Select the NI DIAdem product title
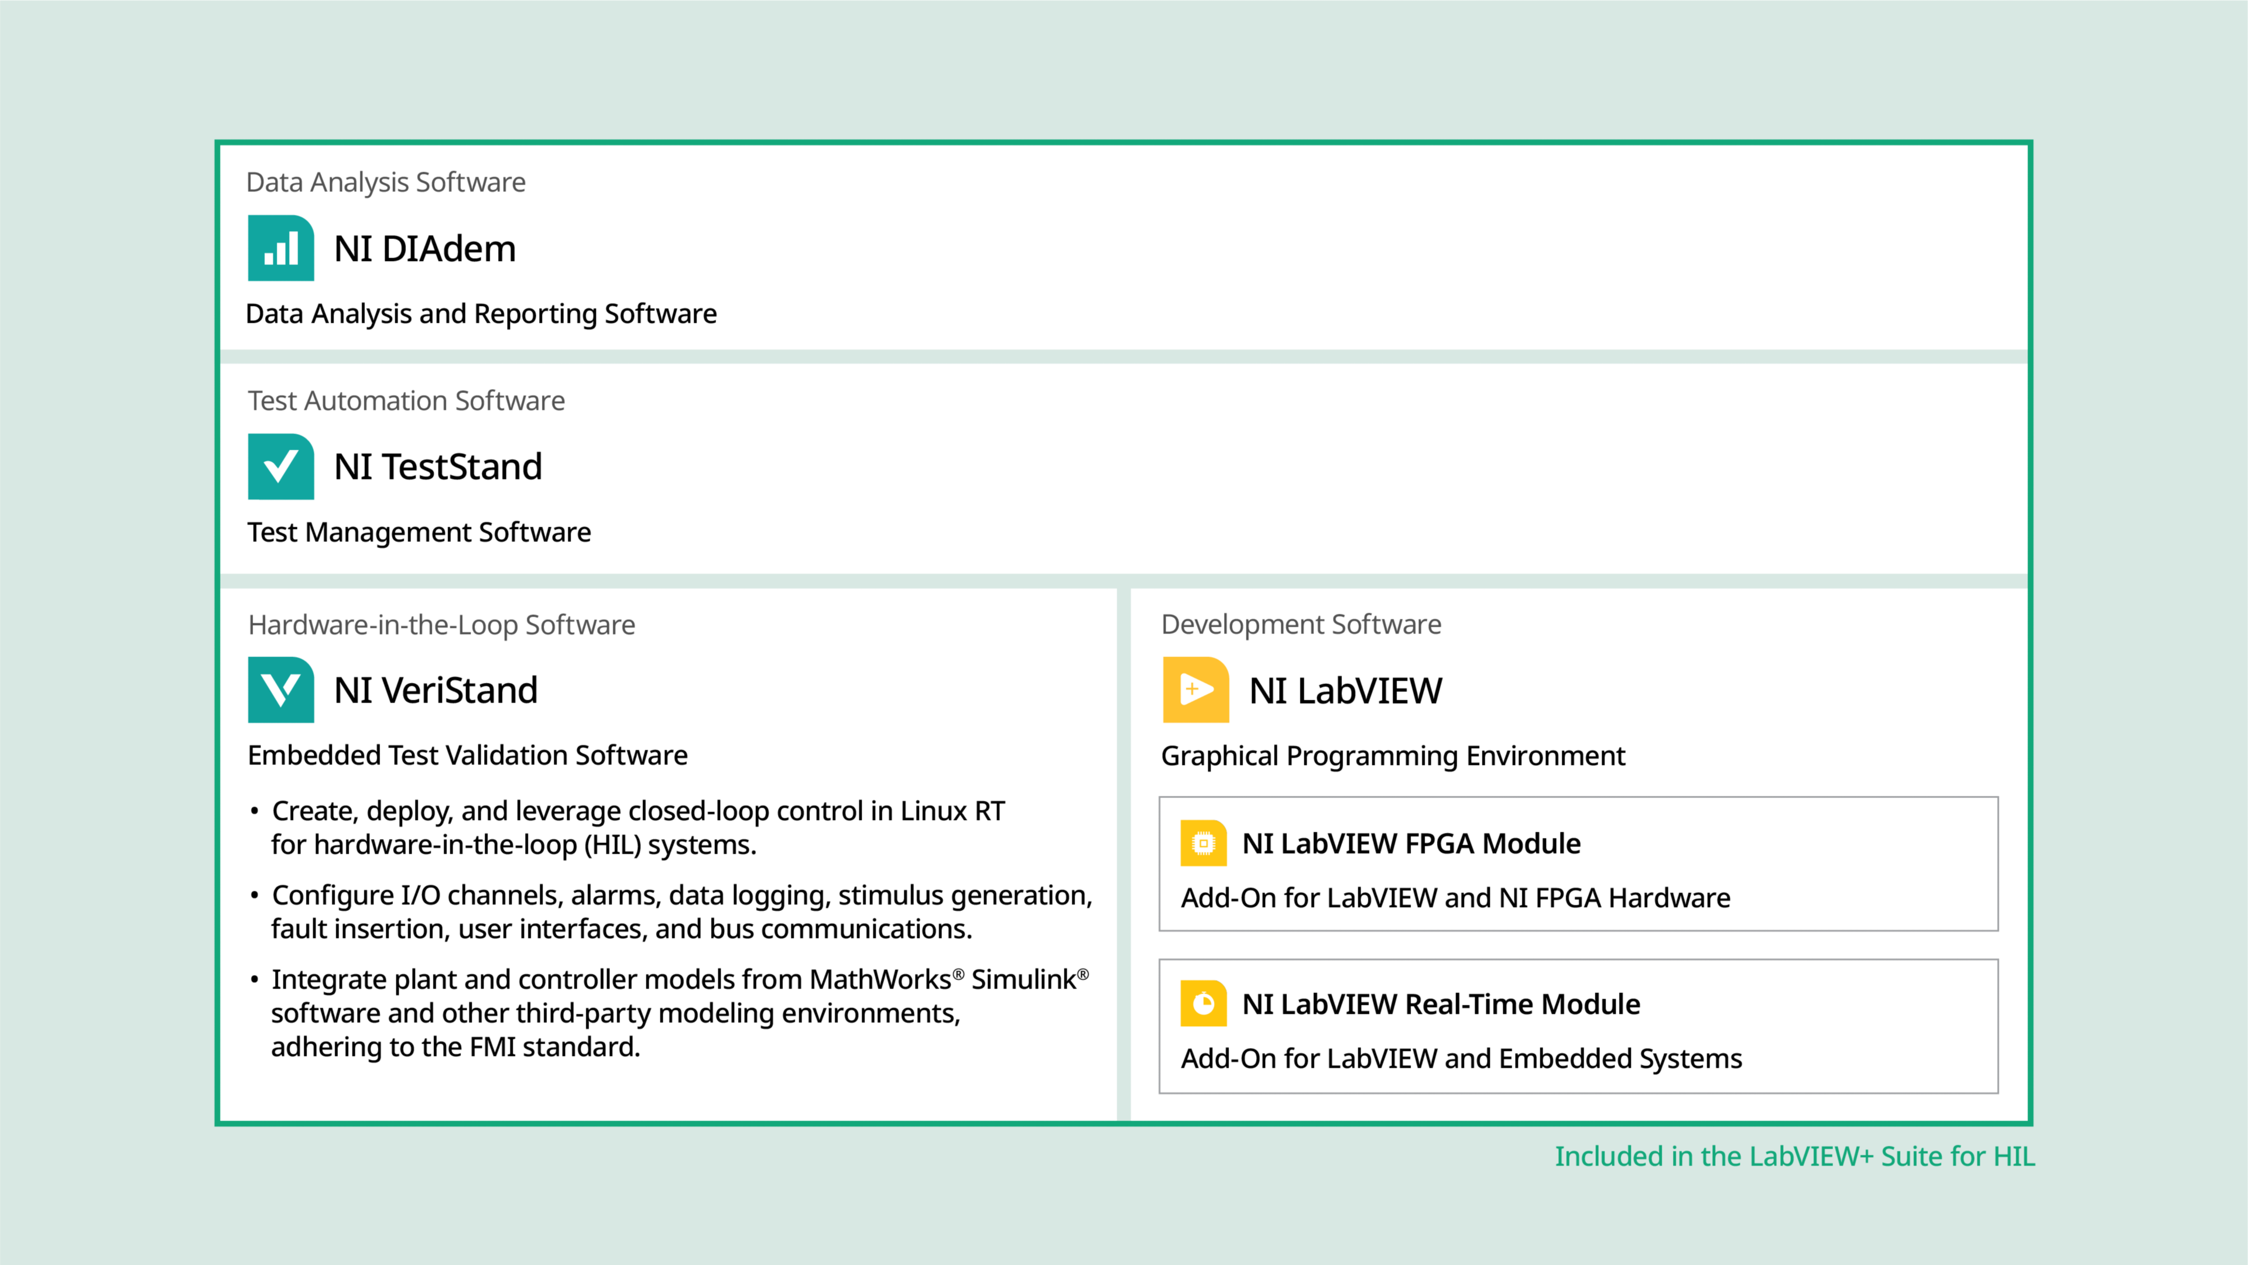2248x1265 pixels. pyautogui.click(x=425, y=249)
